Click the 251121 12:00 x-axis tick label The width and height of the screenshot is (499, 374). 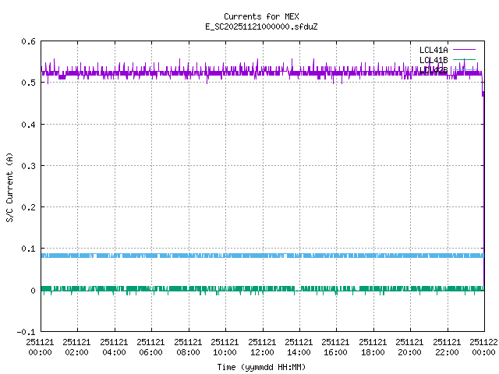point(262,347)
